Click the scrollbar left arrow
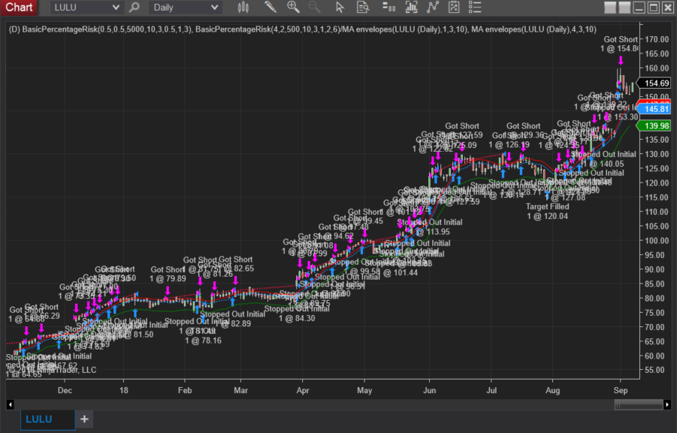The height and width of the screenshot is (433, 677). (x=10, y=404)
